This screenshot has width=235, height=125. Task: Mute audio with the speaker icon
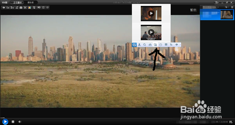coord(20,122)
